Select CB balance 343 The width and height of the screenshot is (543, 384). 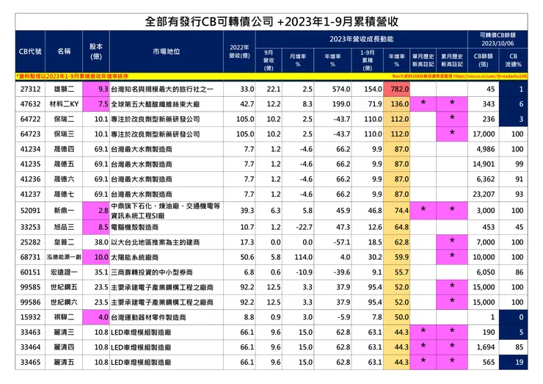click(x=488, y=104)
